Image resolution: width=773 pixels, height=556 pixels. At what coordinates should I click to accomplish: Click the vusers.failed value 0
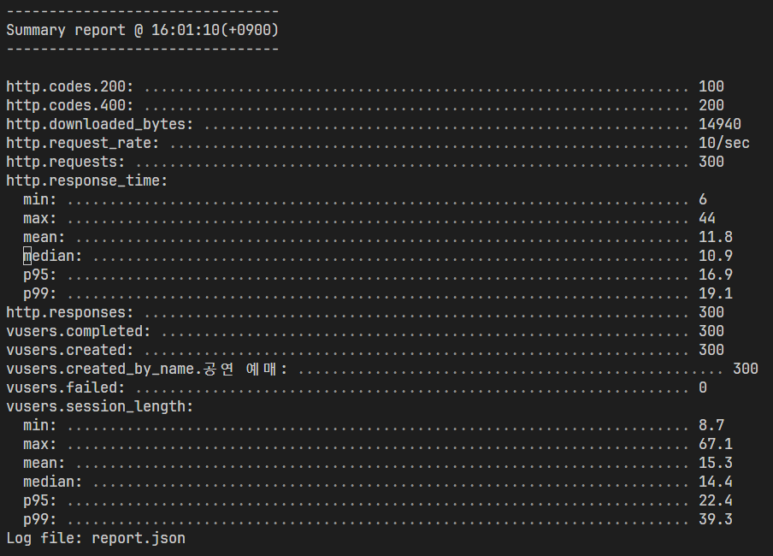[x=703, y=387]
